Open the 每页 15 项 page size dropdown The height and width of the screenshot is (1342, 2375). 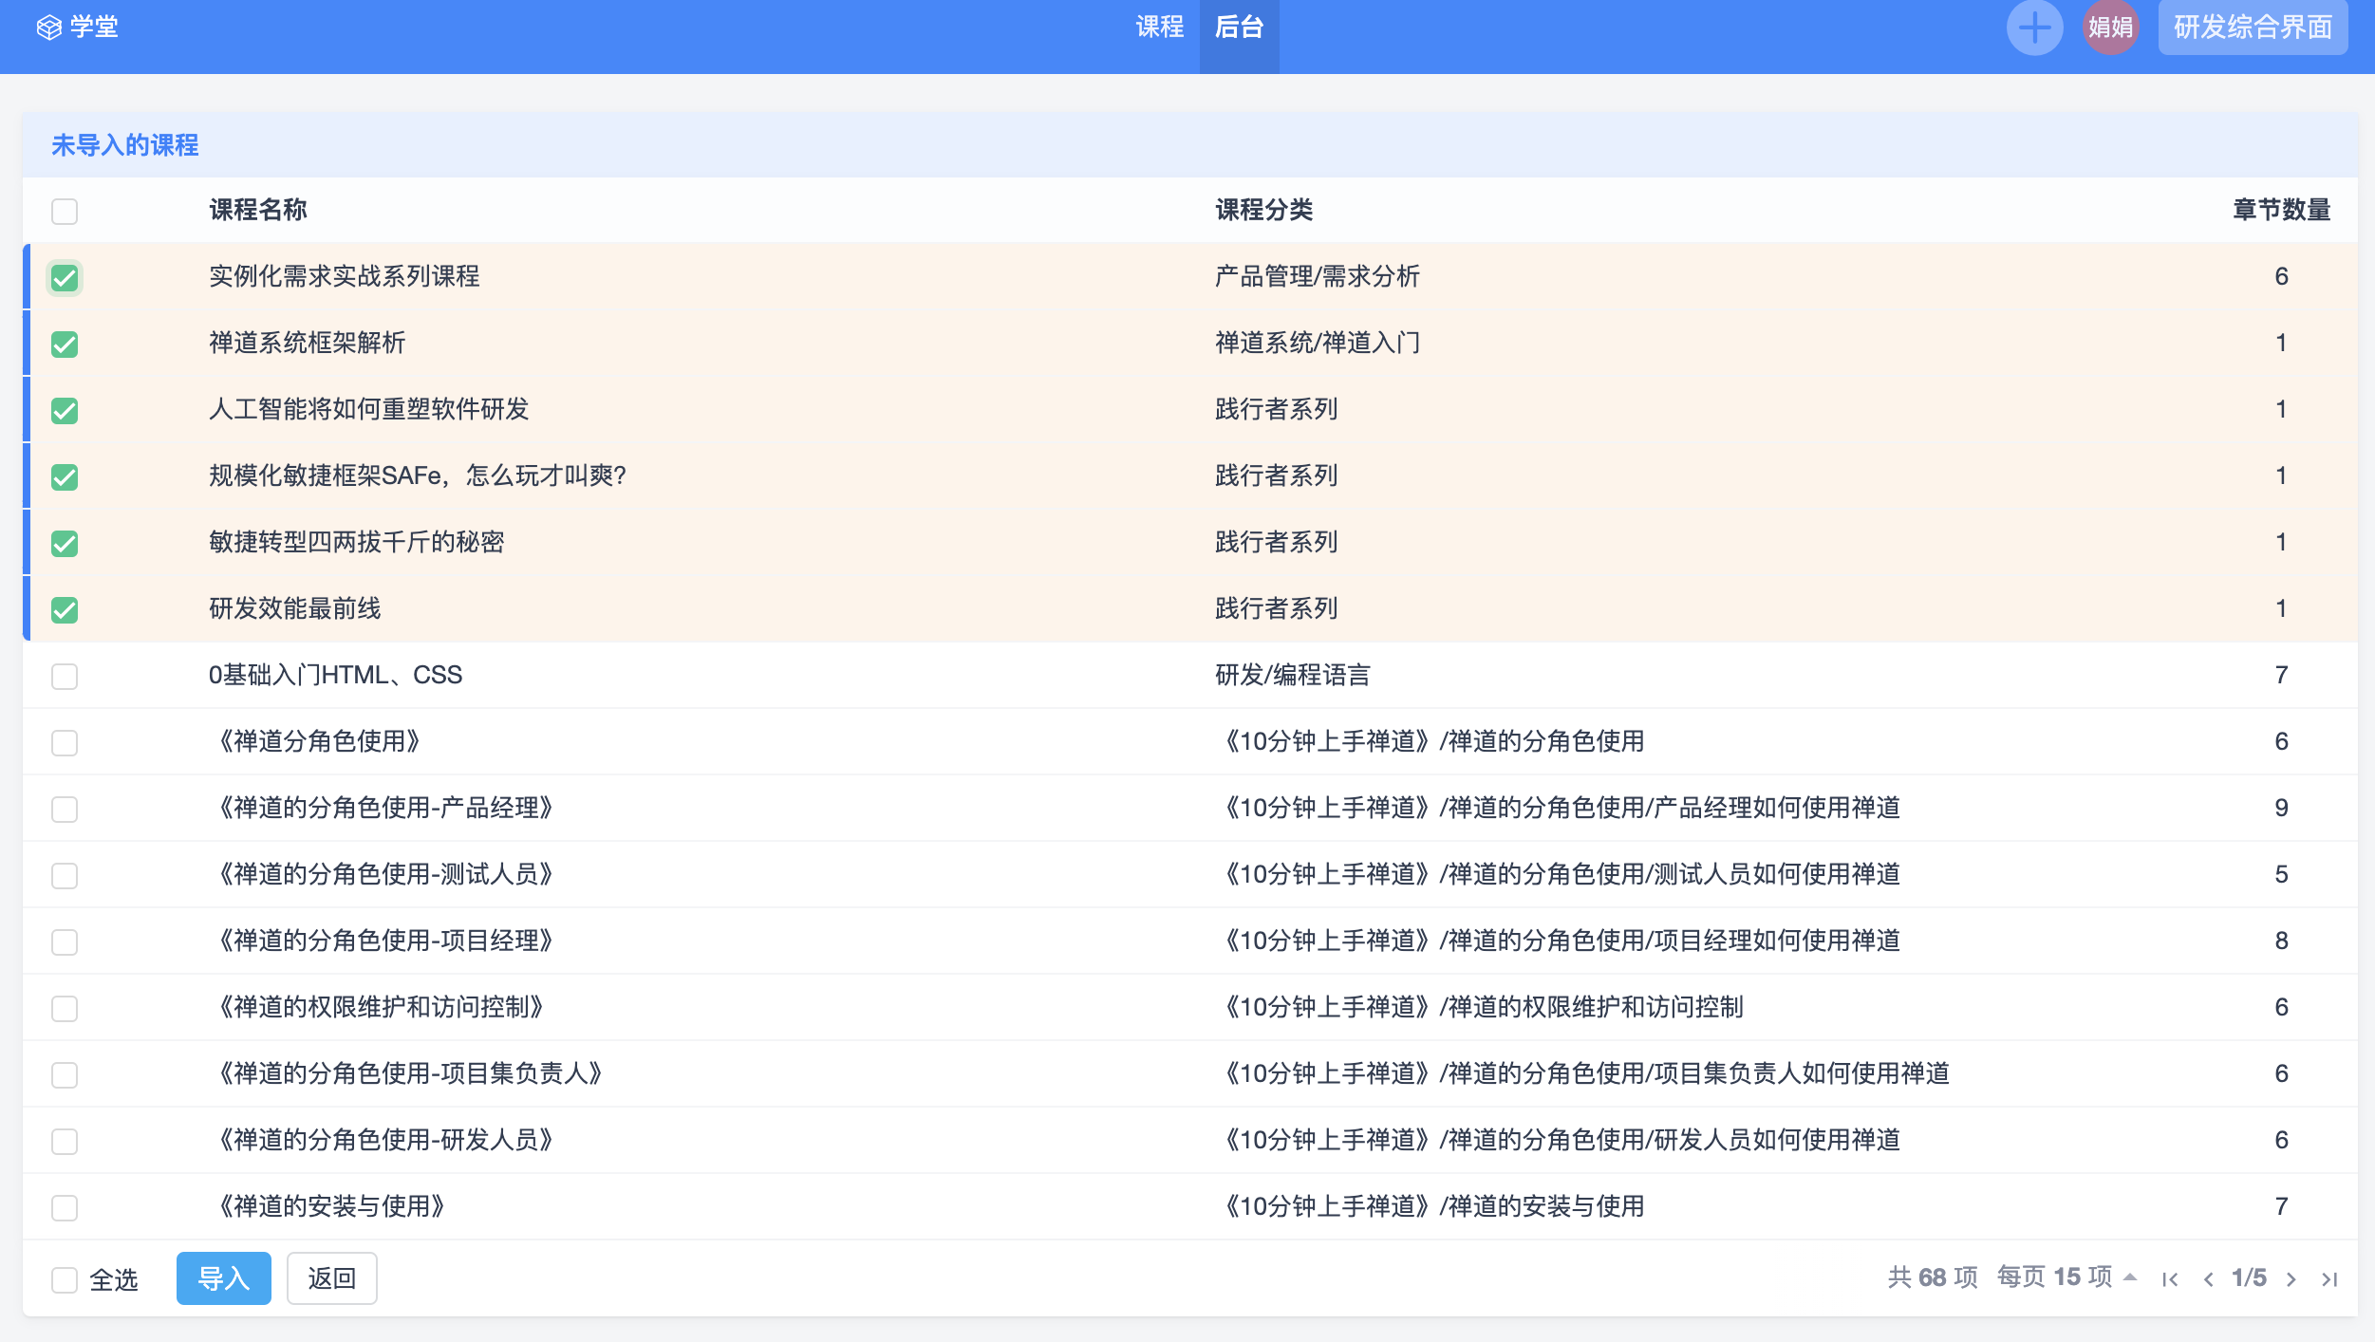point(2066,1277)
